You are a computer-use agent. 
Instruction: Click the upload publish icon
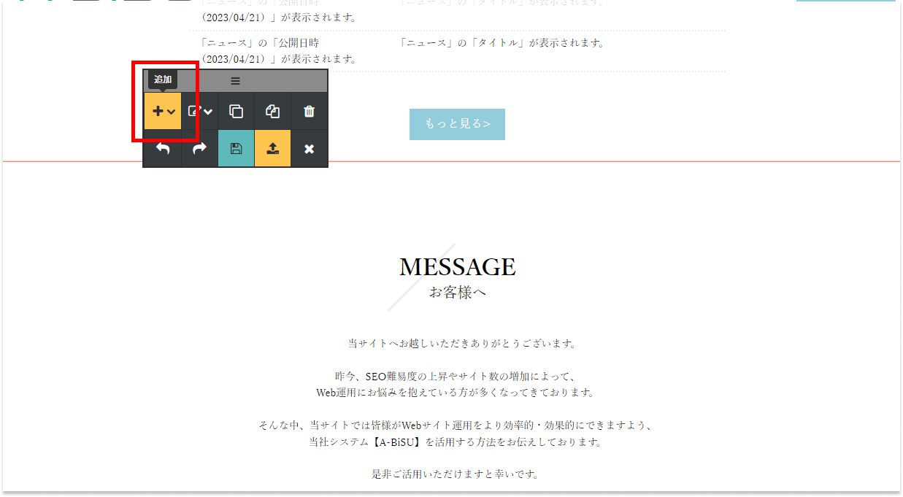click(x=272, y=148)
